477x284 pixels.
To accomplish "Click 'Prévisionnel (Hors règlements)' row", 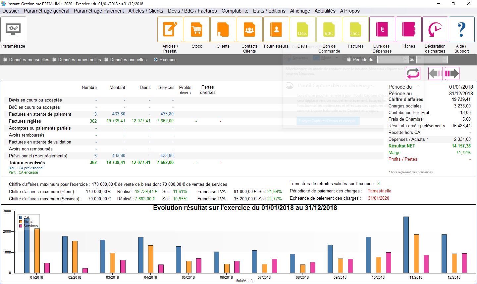I will coord(194,156).
